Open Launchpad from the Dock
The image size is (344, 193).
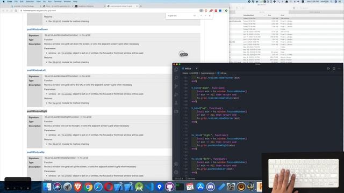pos(68,187)
